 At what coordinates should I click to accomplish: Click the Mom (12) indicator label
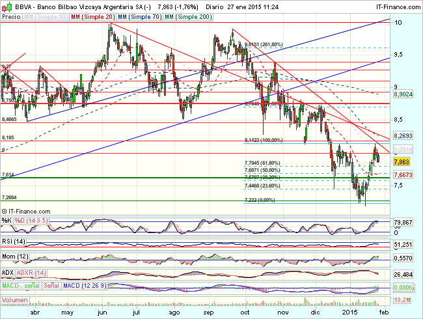(16, 256)
